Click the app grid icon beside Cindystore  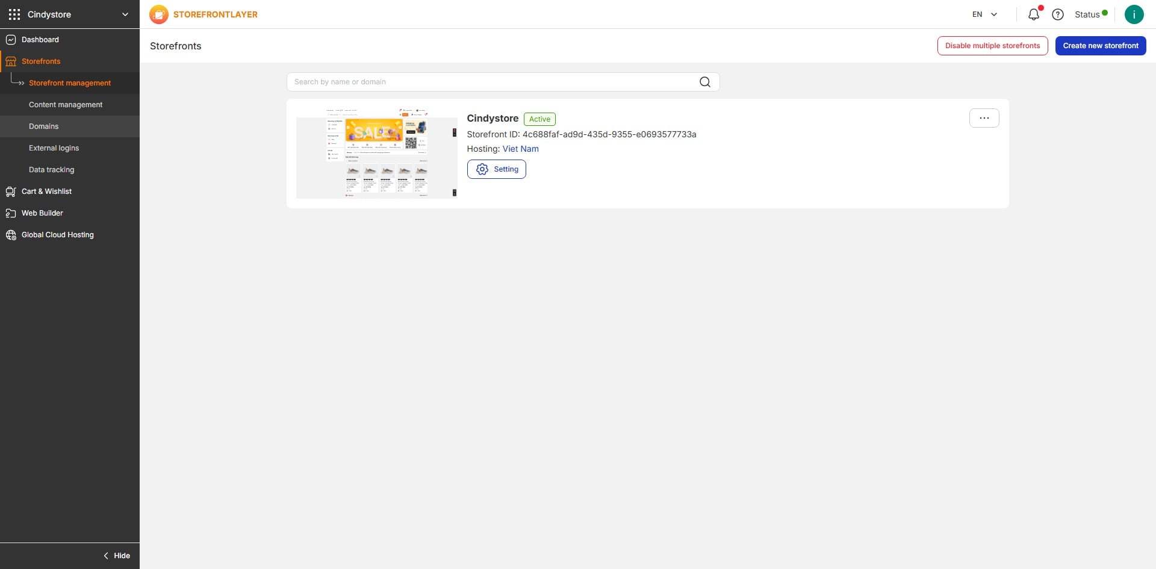tap(14, 14)
